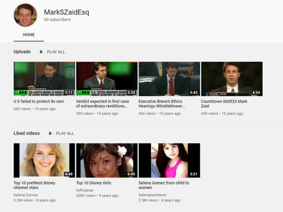The width and height of the screenshot is (283, 212).
Task: Click the 5:23 duration badge
Action: pos(131,93)
